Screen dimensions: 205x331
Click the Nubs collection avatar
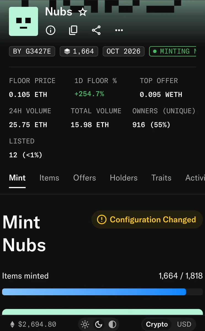(23, 21)
